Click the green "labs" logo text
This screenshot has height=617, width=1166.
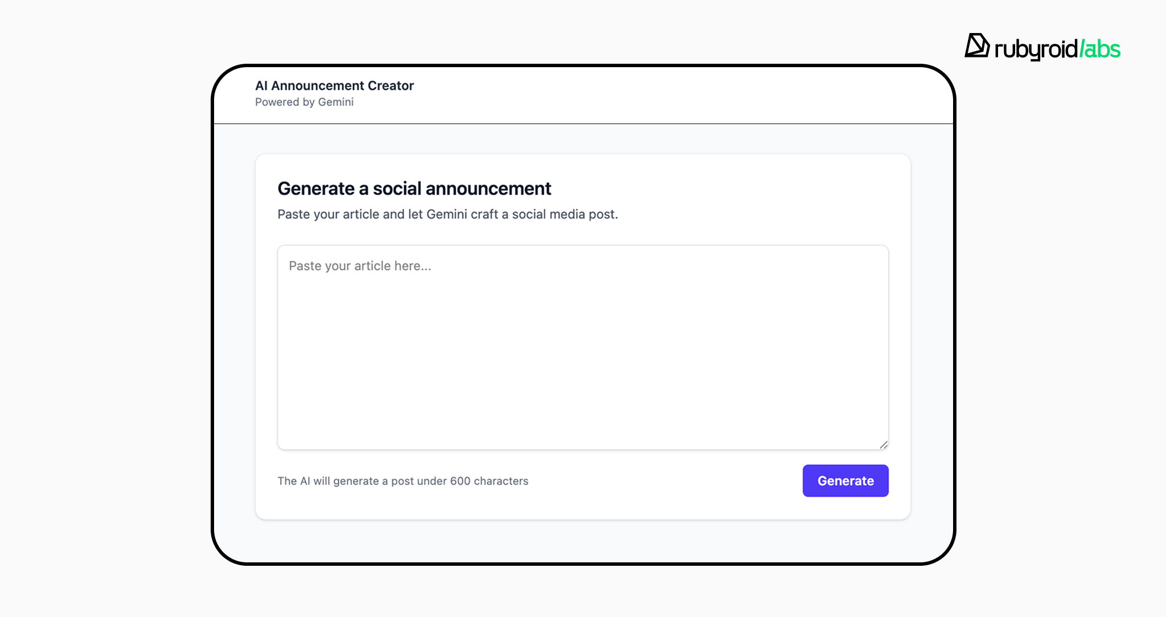(x=1101, y=49)
